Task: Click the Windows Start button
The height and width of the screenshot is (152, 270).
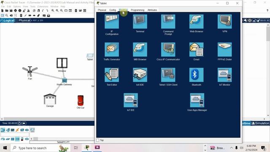Action: coord(5,148)
